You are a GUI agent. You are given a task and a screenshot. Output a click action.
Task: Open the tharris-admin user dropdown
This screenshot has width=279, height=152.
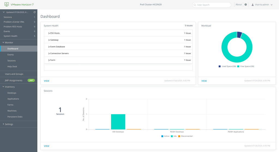(x=271, y=5)
